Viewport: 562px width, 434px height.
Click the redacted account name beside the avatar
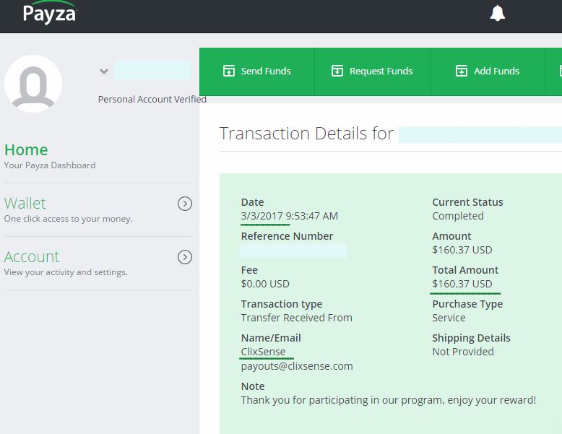click(x=152, y=71)
